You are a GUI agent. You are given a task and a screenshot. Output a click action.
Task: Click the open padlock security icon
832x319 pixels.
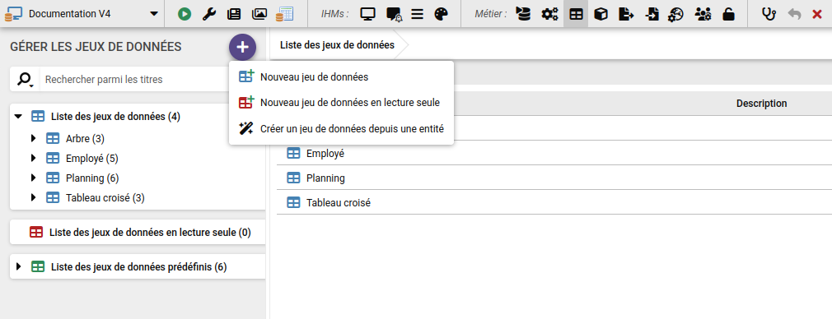coord(729,14)
